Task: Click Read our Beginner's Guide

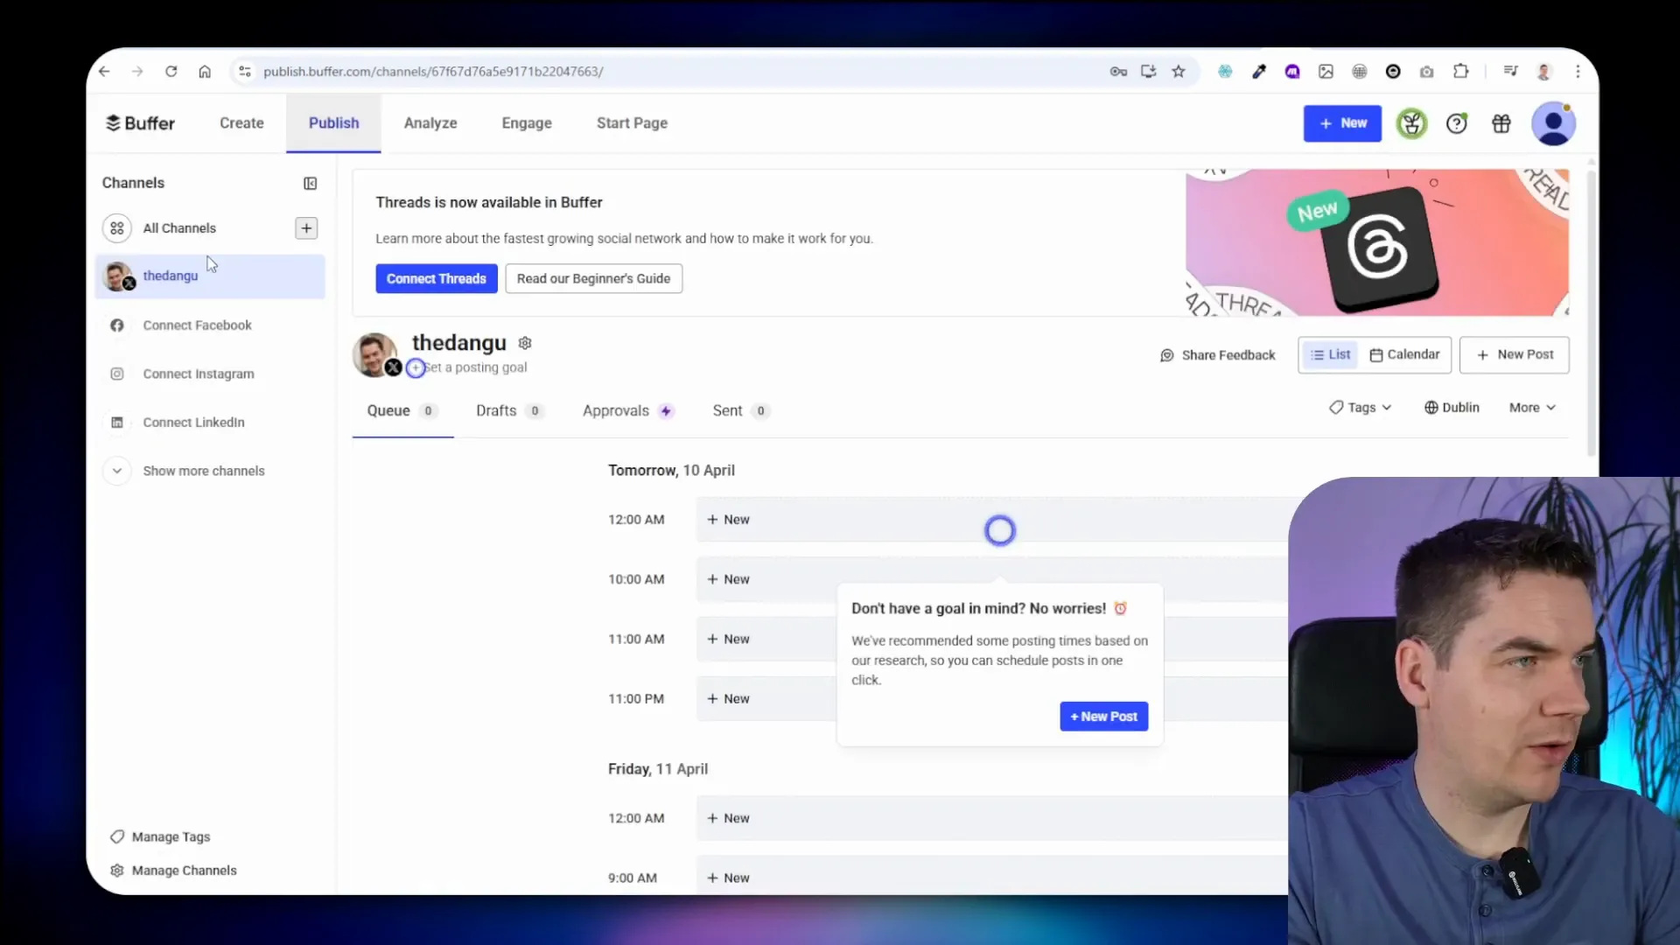Action: 593,279
